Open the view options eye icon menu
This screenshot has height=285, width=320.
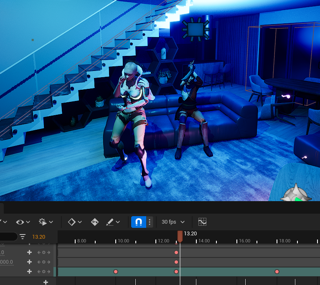click(20, 222)
